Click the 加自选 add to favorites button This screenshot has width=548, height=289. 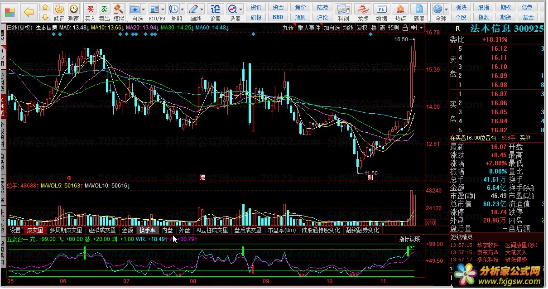tap(332, 27)
